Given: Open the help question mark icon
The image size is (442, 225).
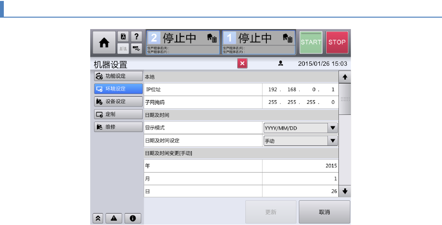Looking at the screenshot, I should (x=137, y=37).
